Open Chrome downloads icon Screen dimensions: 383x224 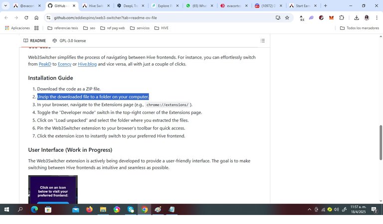357,17
